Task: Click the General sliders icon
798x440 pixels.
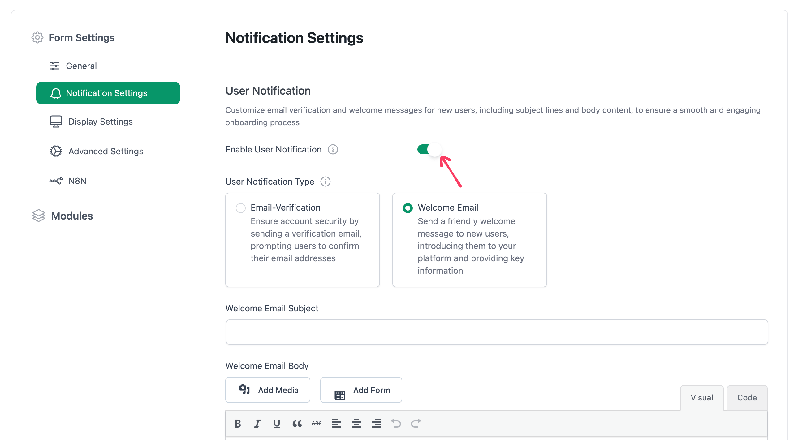Action: click(54, 66)
